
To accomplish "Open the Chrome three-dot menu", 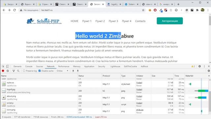I will pyautogui.click(x=208, y=10).
